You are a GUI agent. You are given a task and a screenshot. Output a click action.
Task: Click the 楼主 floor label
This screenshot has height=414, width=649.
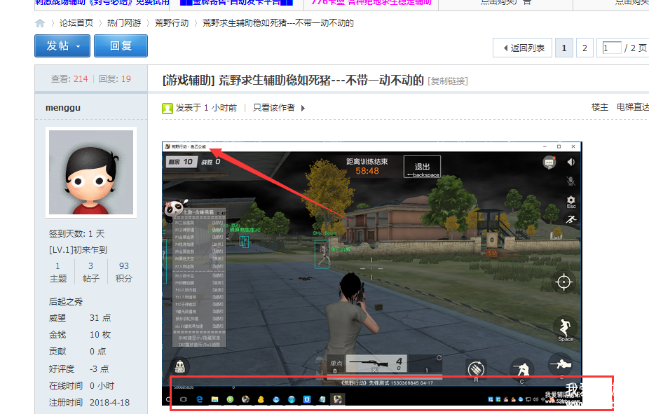point(600,107)
